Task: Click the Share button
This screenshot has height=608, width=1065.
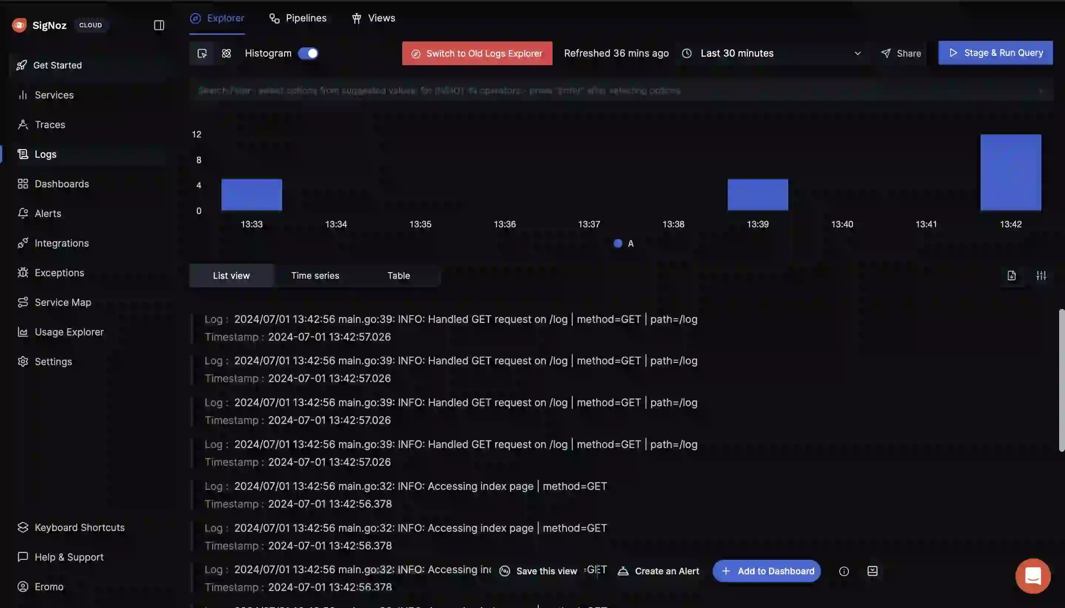Action: pos(901,53)
